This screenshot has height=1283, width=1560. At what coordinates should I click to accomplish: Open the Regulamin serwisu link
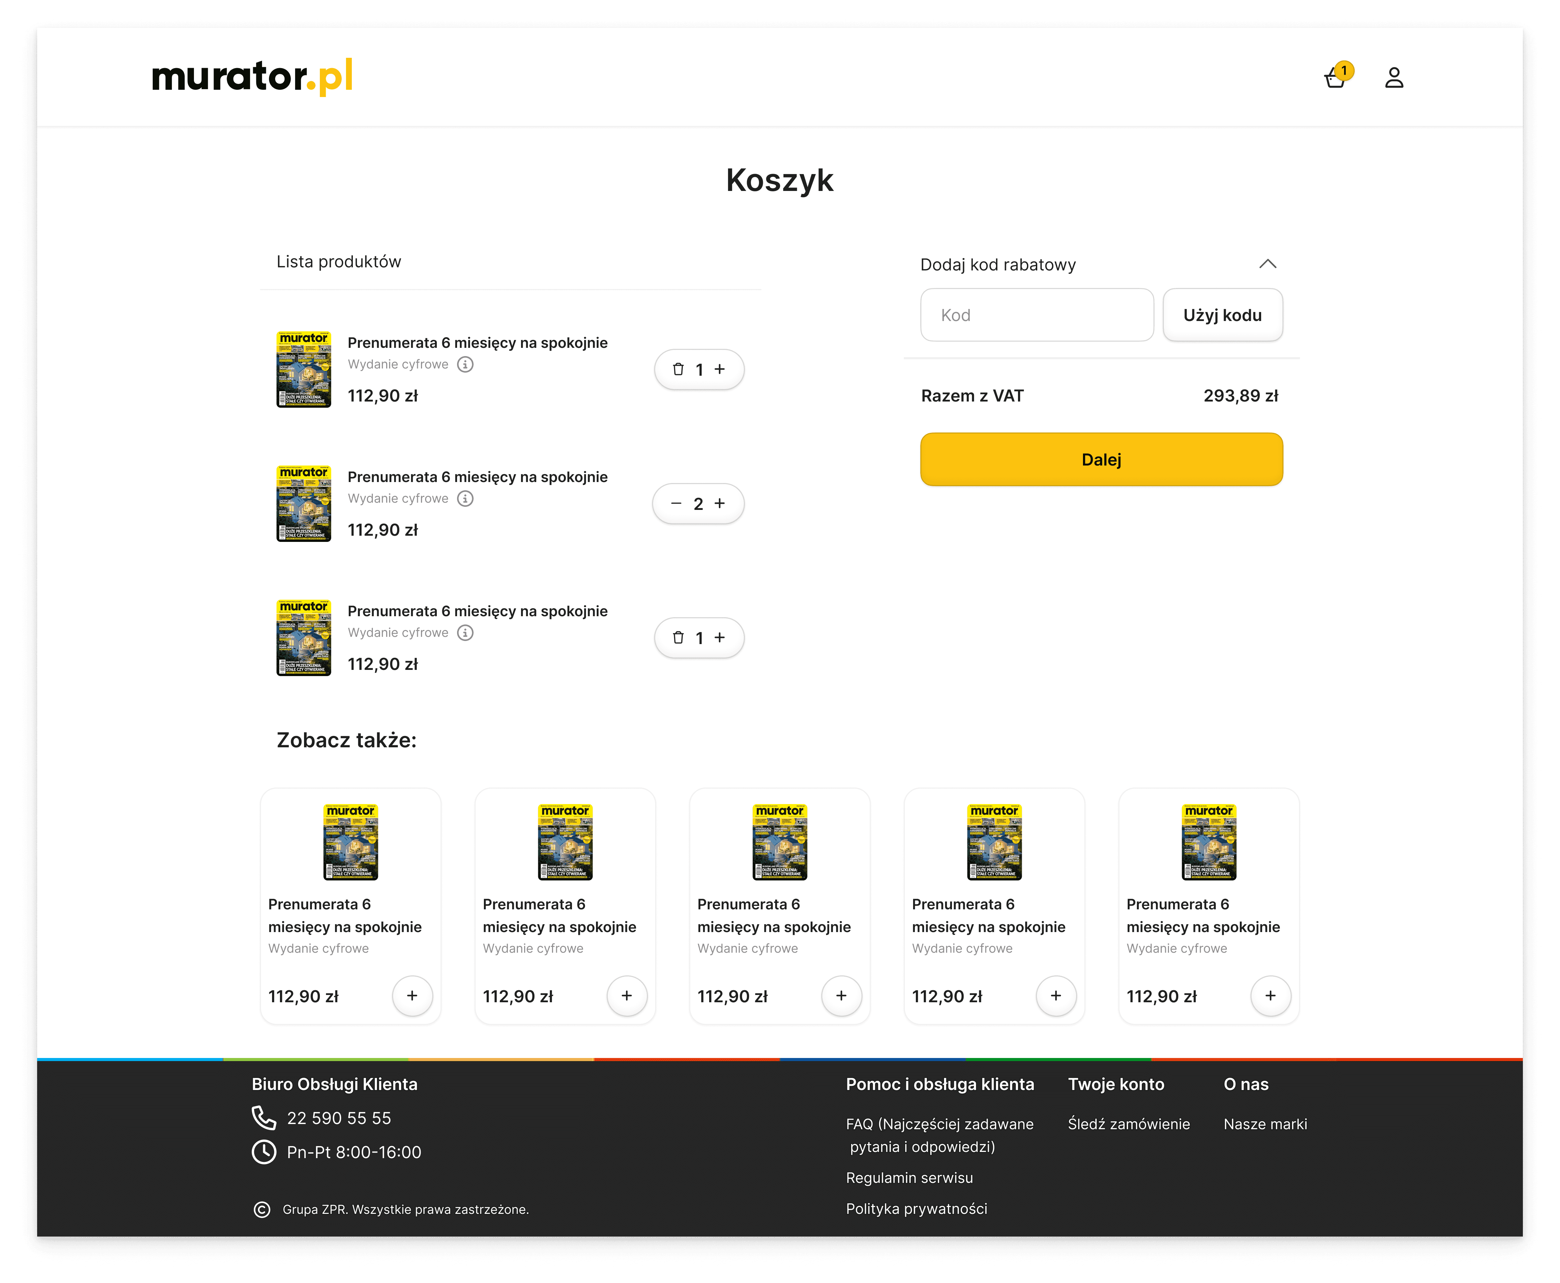point(909,1177)
